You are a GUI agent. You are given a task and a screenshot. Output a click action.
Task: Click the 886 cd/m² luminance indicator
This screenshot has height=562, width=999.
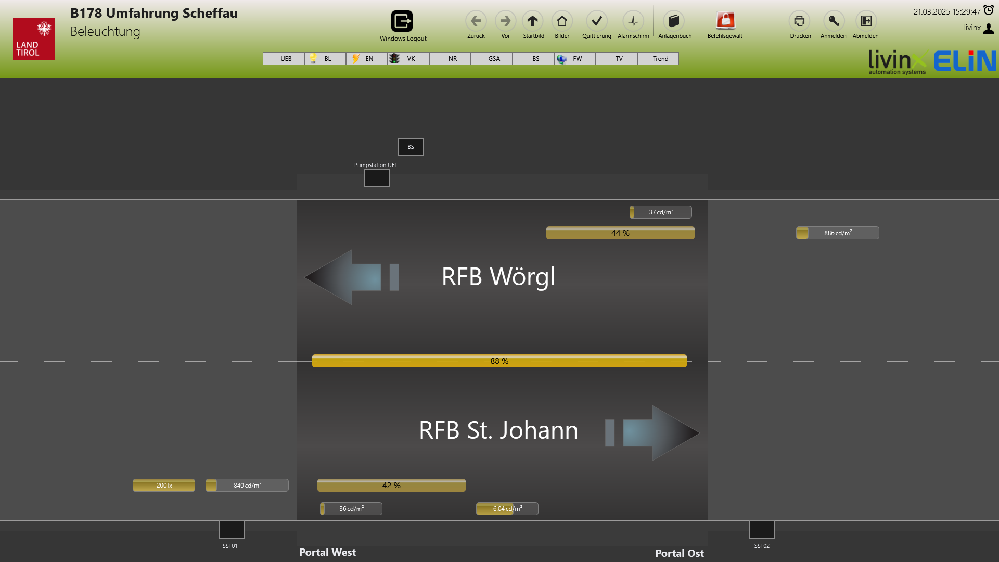(837, 233)
